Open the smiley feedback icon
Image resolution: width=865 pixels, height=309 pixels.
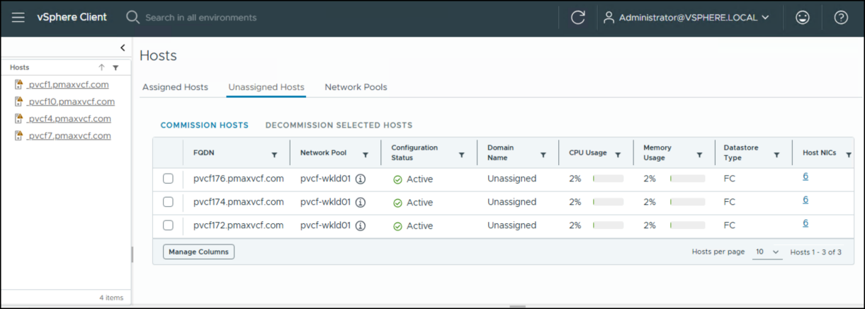tap(803, 18)
